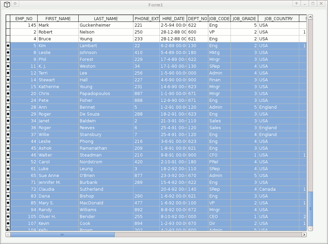The width and height of the screenshot is (328, 244).
Task: Click the LAST_NAME column header
Action: point(106,18)
